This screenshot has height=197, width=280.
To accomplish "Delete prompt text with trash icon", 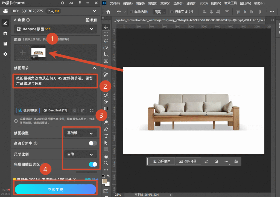I will (83, 110).
